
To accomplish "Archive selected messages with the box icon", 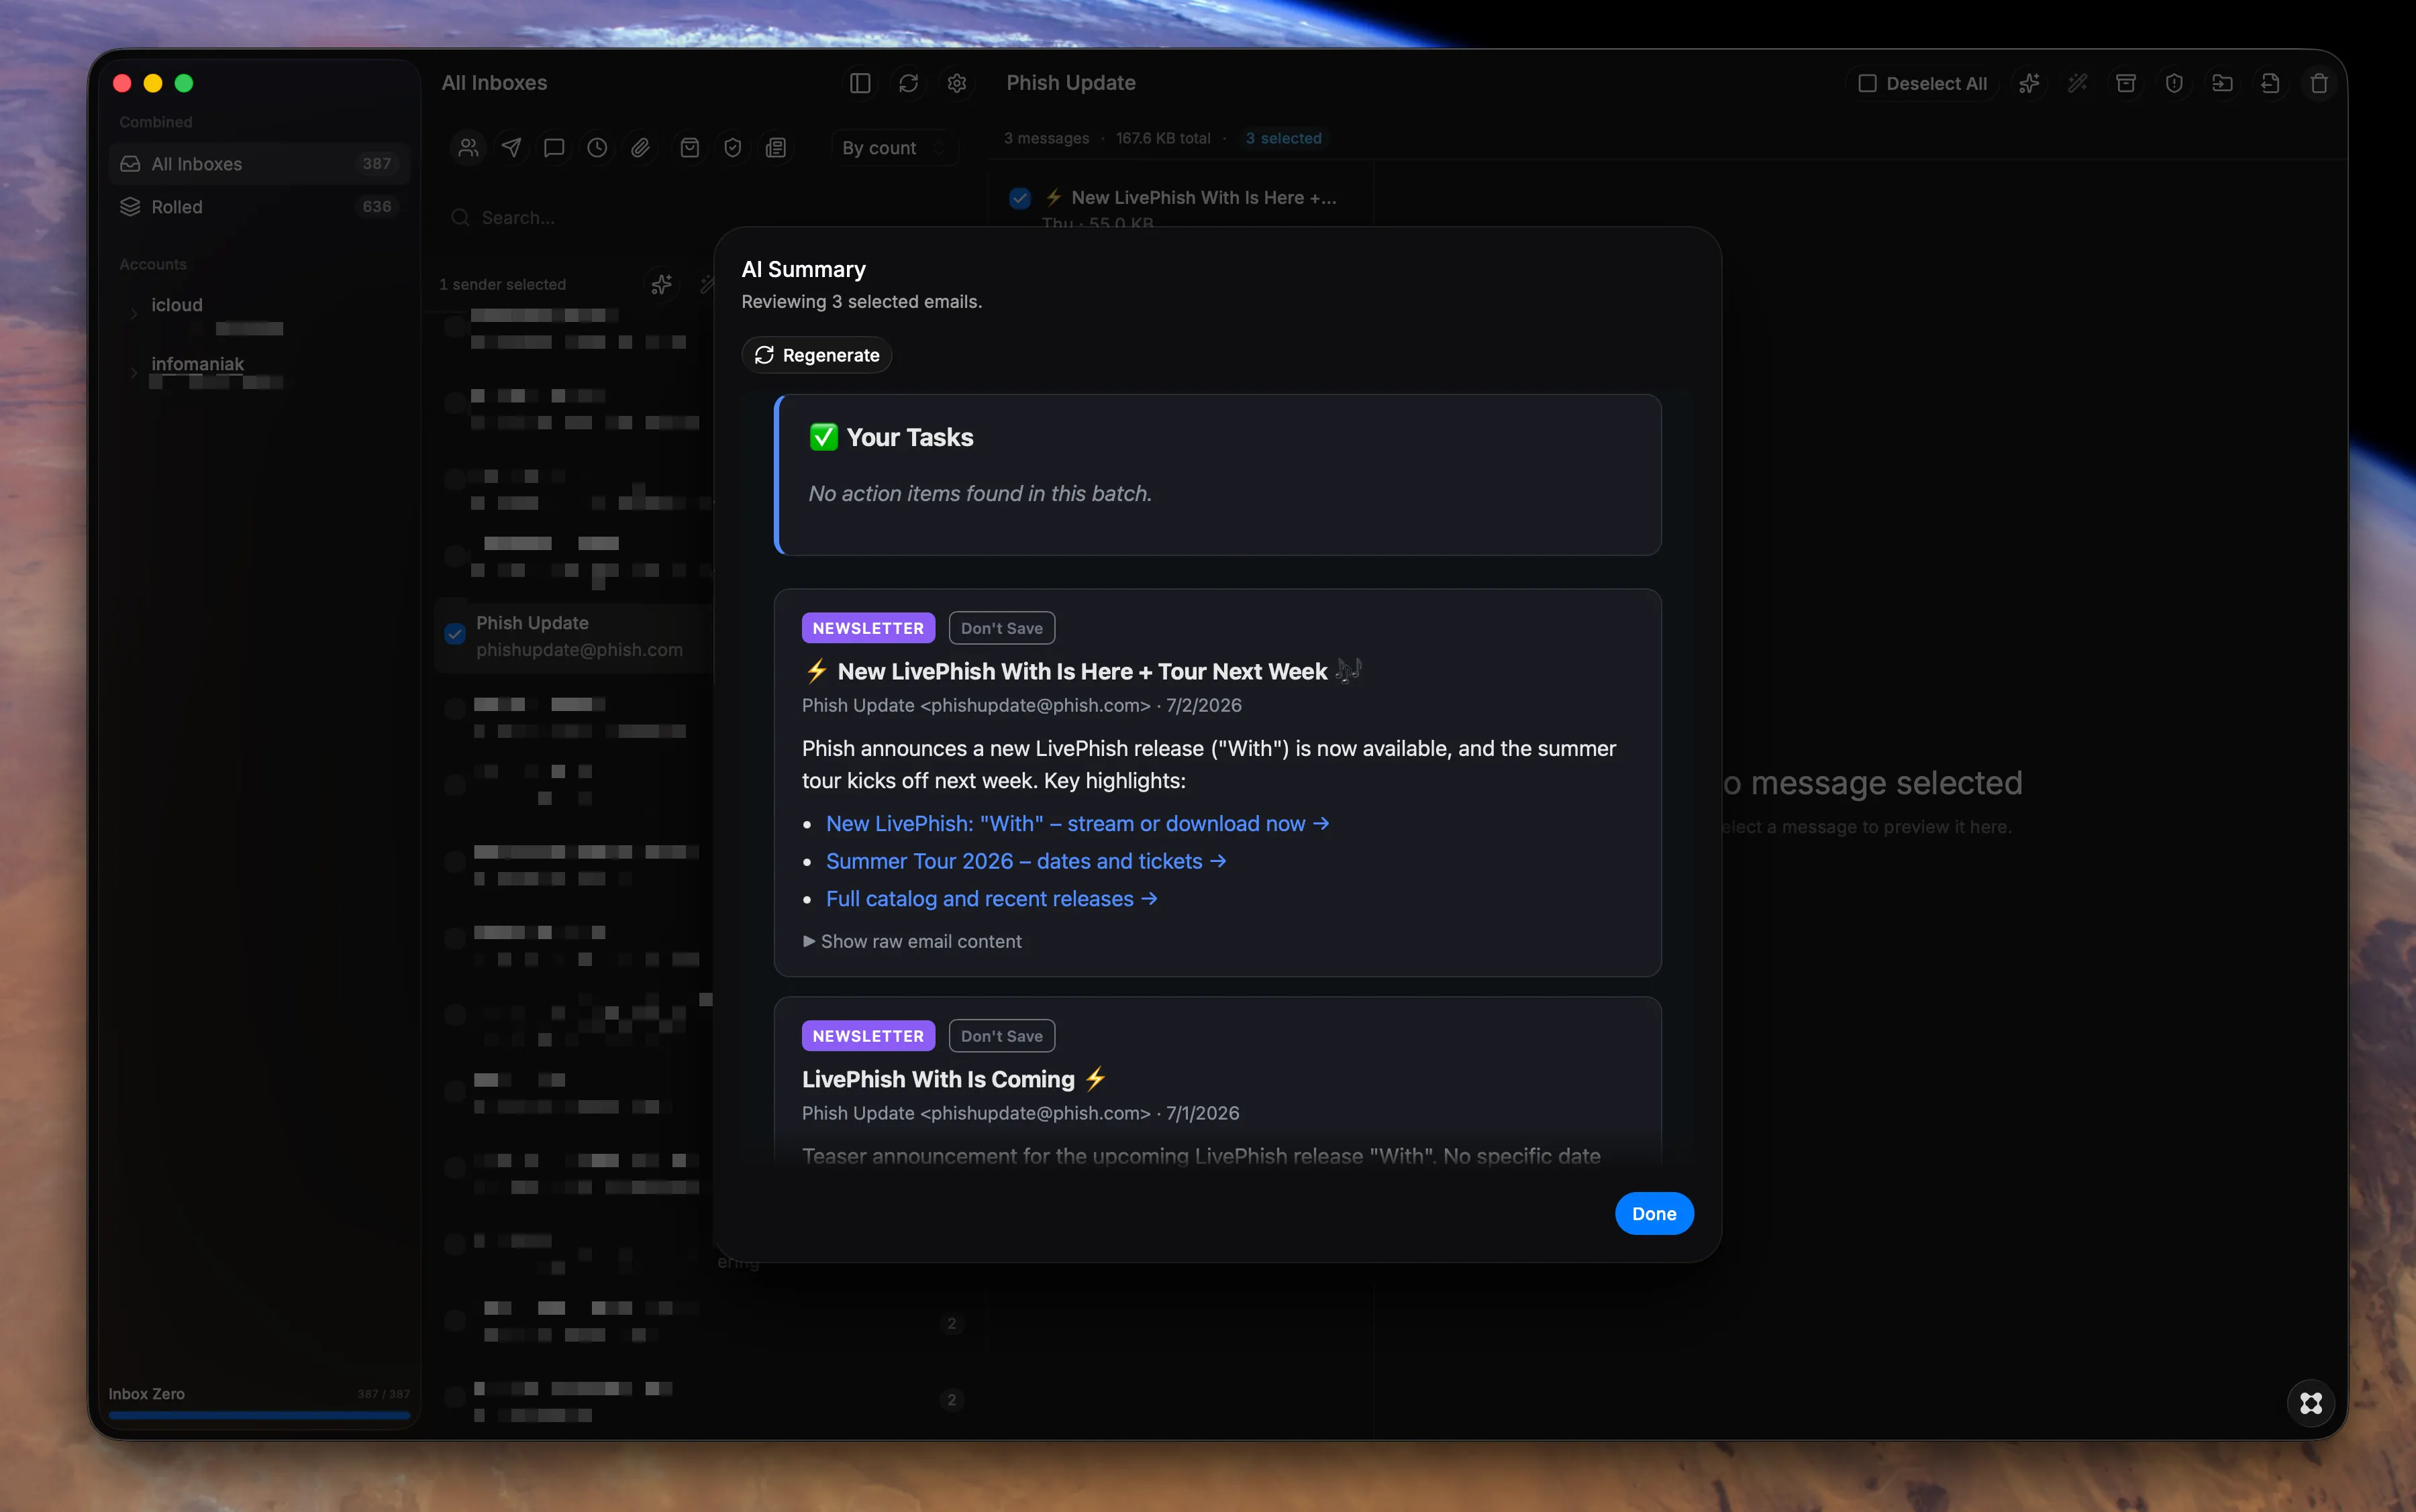I will coord(2126,83).
